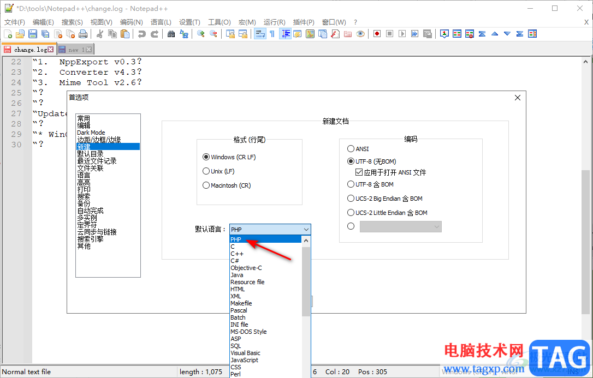593x378 pixels.
Task: Open the 编辑(E) menu
Action: (x=43, y=22)
